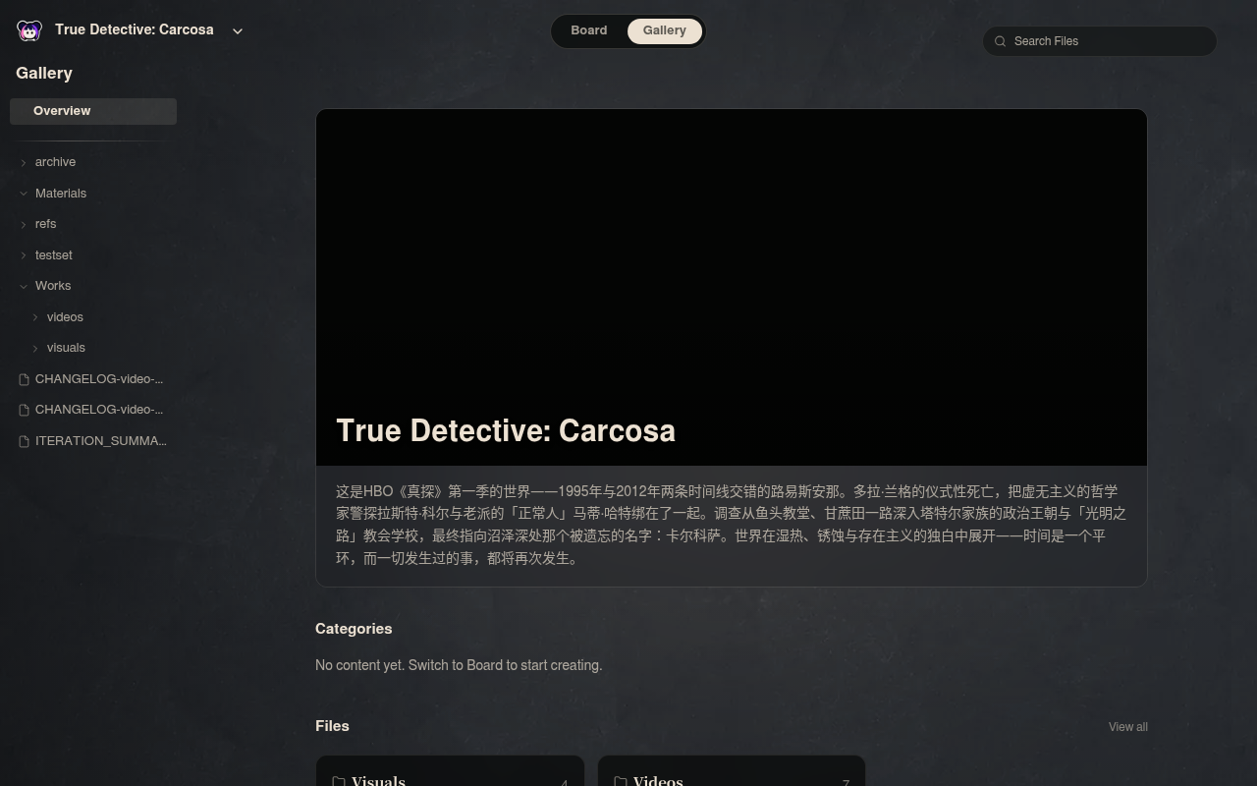Open the testset folder
This screenshot has height=786, width=1257.
(54, 255)
